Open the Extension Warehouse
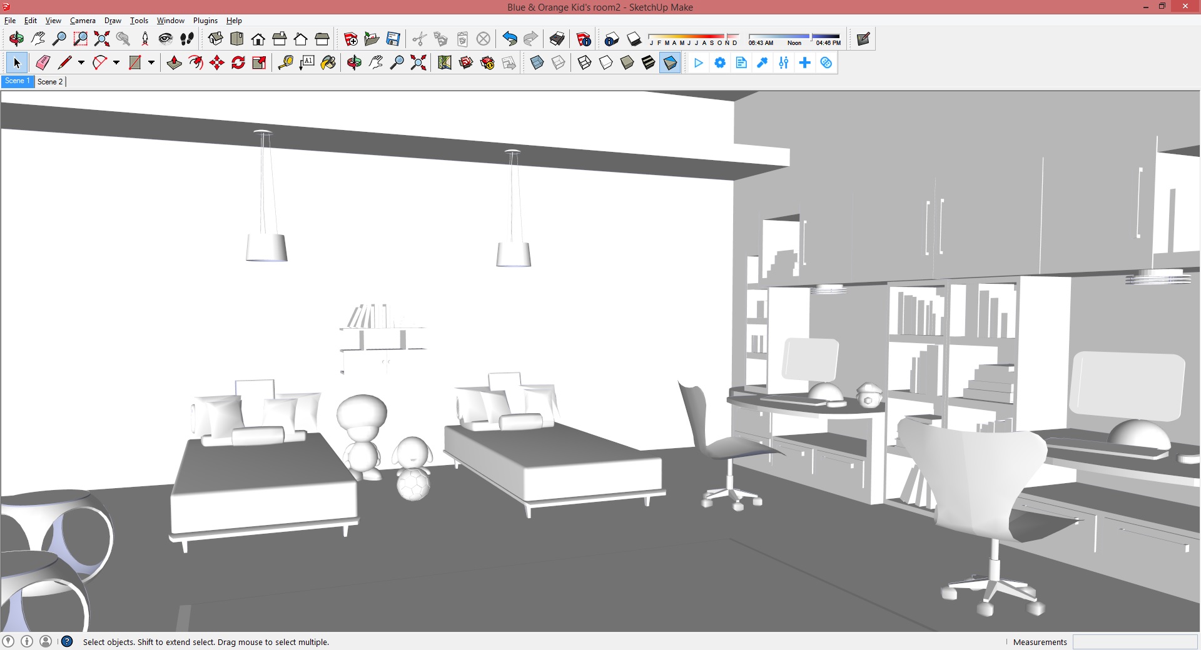This screenshot has width=1201, height=650. [487, 62]
